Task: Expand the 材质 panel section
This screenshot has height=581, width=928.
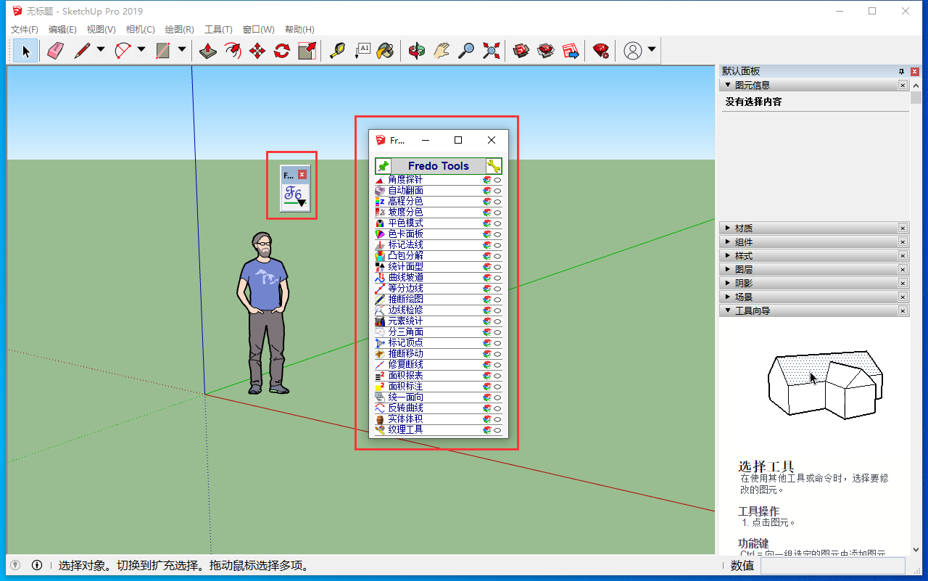Action: click(x=744, y=228)
